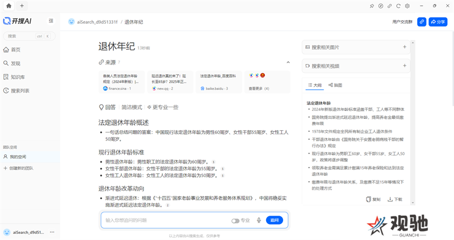Image resolution: width=454 pixels, height=240 pixels.
Task: Click the follow-up question input field
Action: point(165,220)
